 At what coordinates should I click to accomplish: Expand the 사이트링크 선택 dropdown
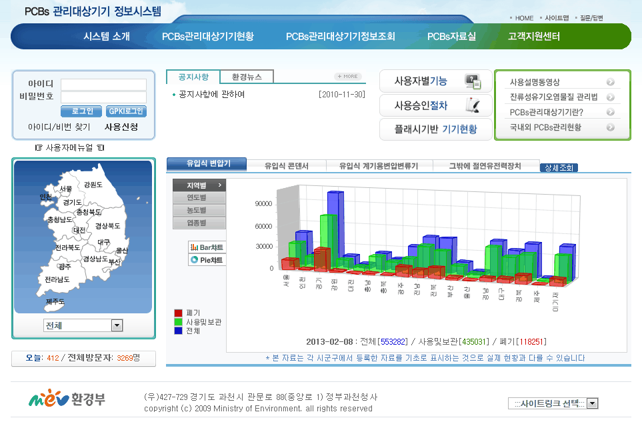[x=592, y=403]
